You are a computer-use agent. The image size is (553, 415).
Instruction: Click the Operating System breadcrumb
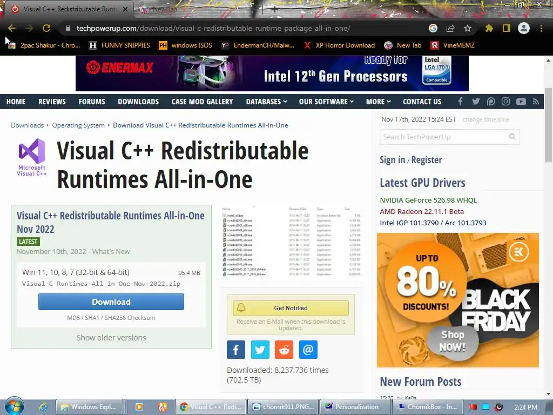tap(78, 125)
